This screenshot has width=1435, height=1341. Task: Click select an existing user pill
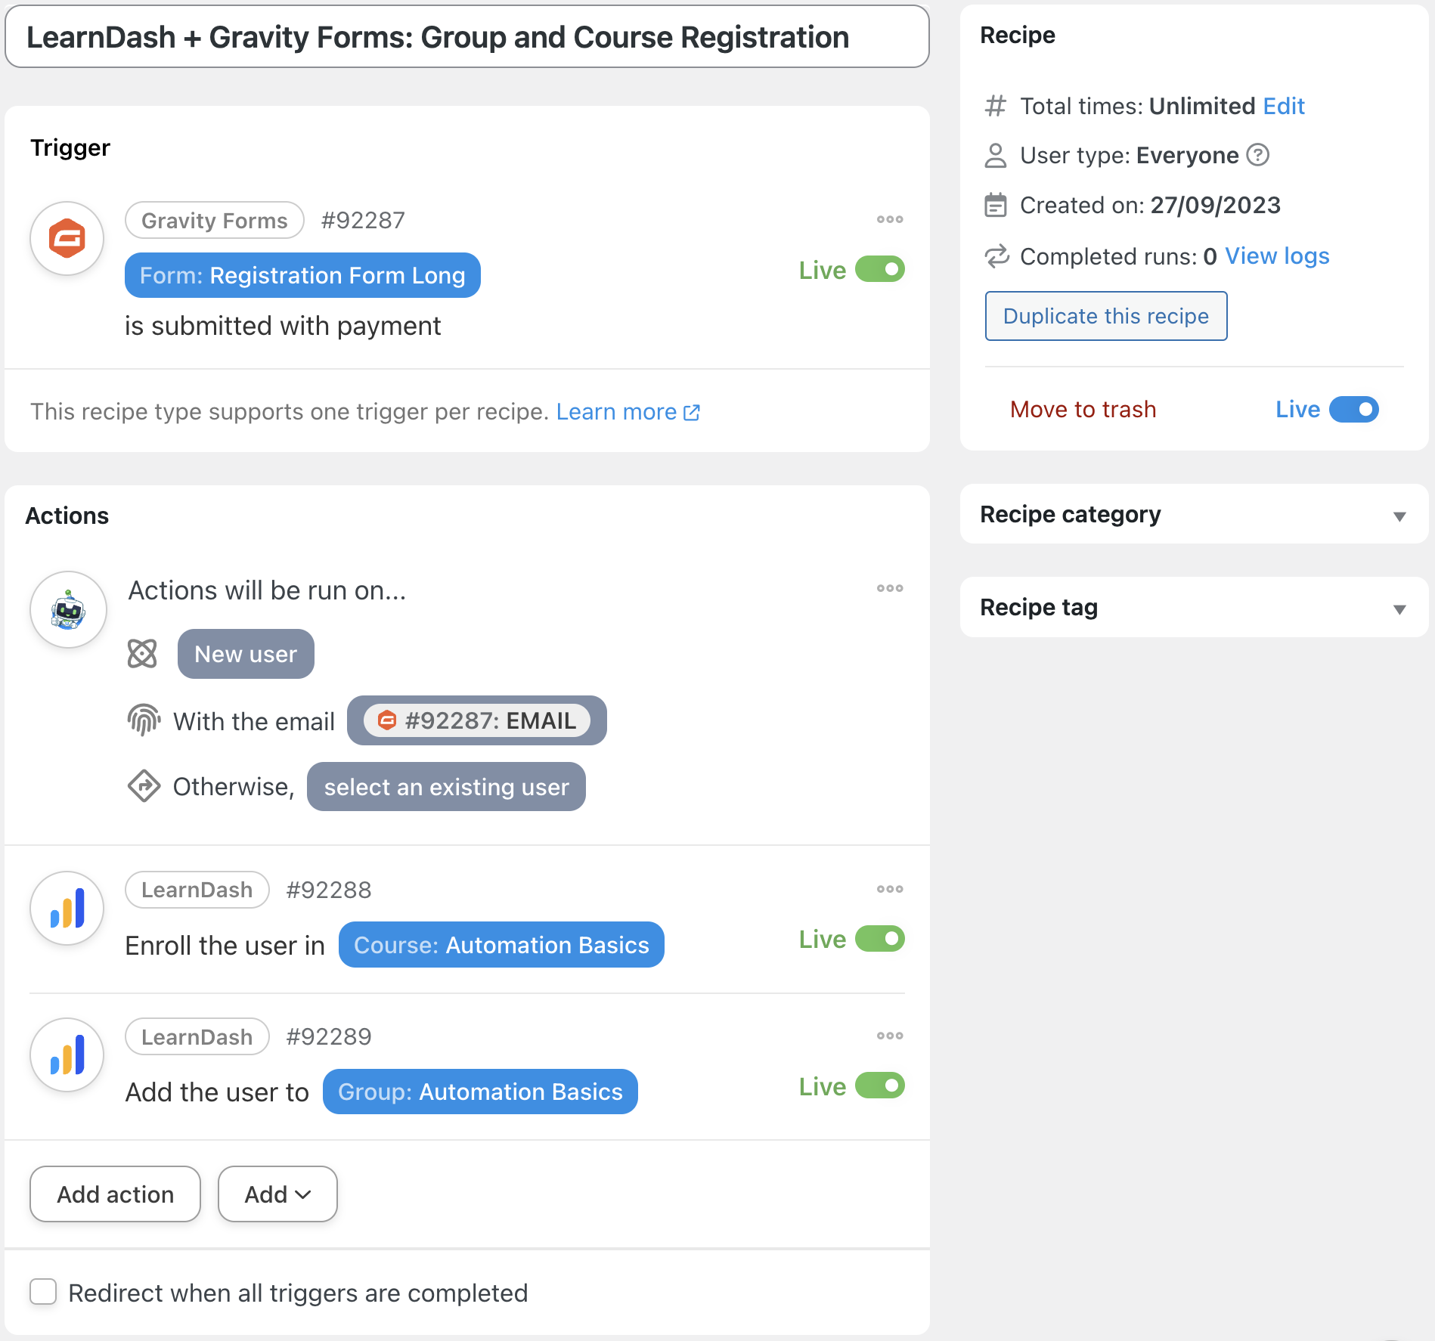[446, 787]
